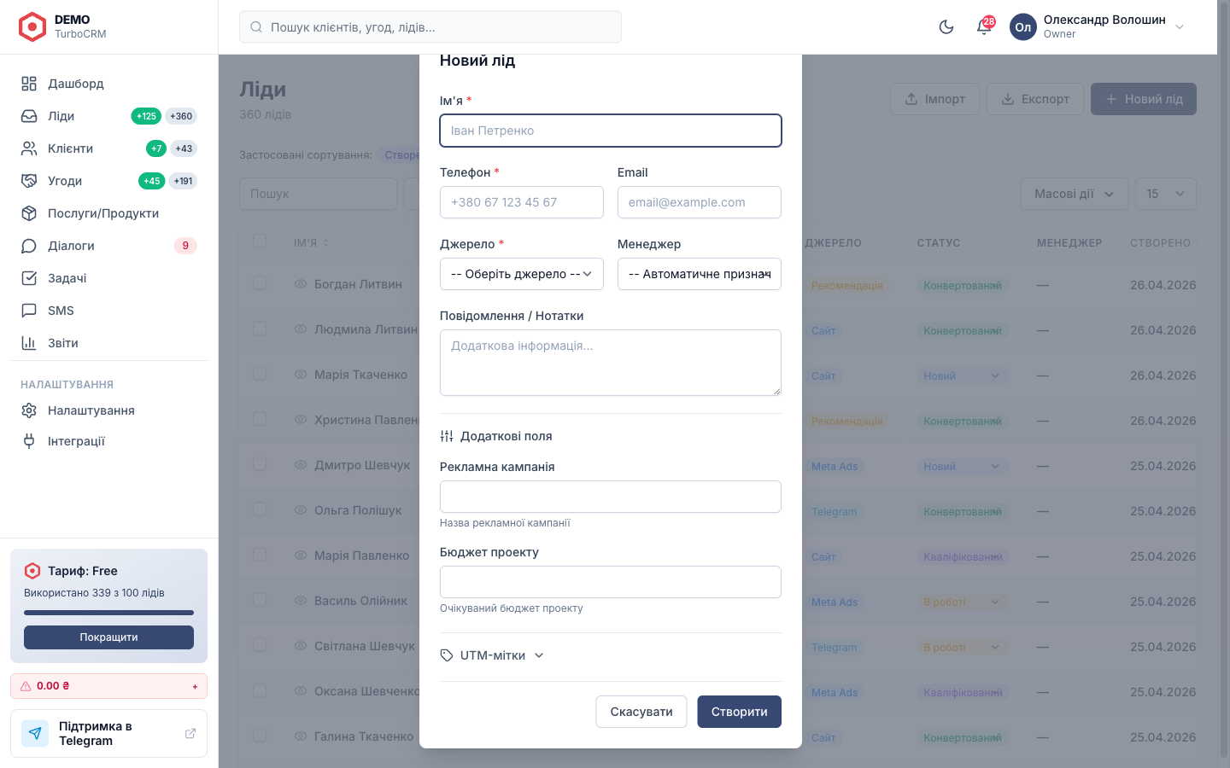Click the TurboCRM logo icon
The height and width of the screenshot is (768, 1230).
[x=32, y=27]
